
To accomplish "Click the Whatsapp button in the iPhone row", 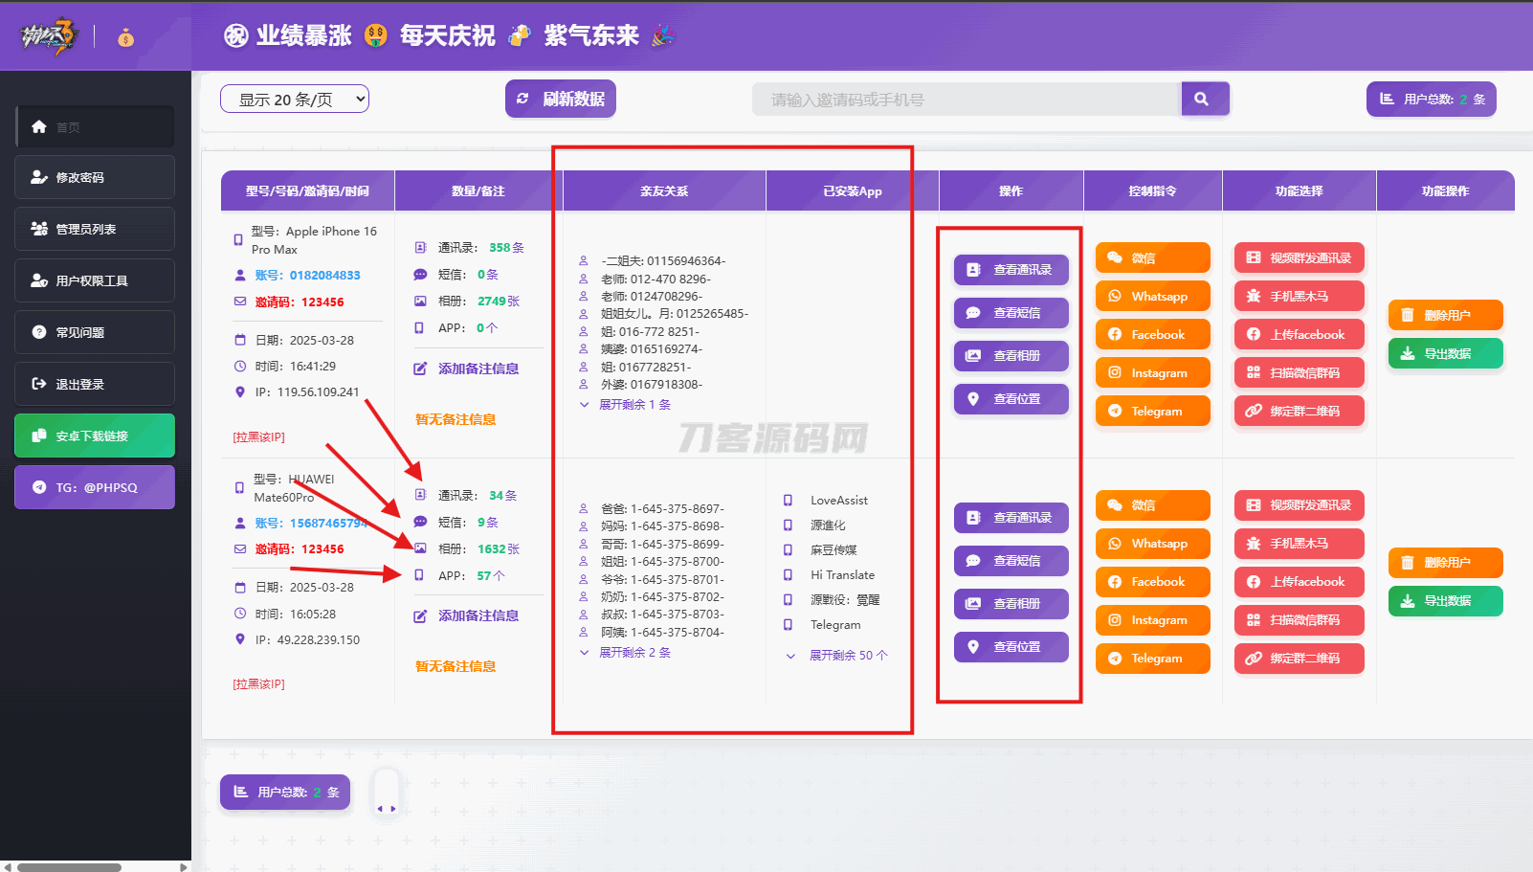I will (1152, 297).
